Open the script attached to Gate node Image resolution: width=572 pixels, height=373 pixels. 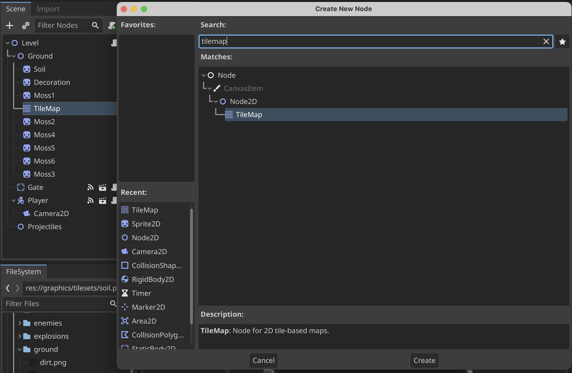pos(114,187)
